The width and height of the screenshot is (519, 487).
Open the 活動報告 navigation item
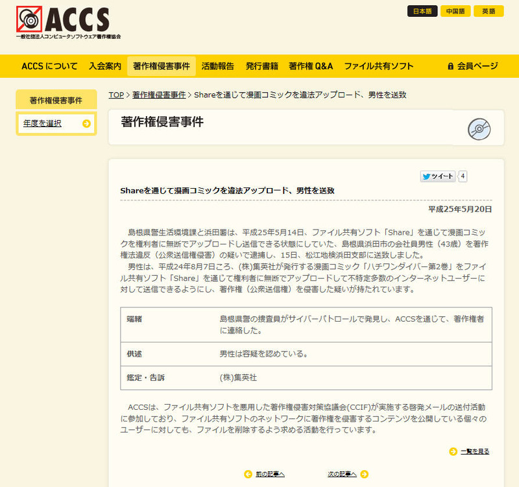click(218, 66)
